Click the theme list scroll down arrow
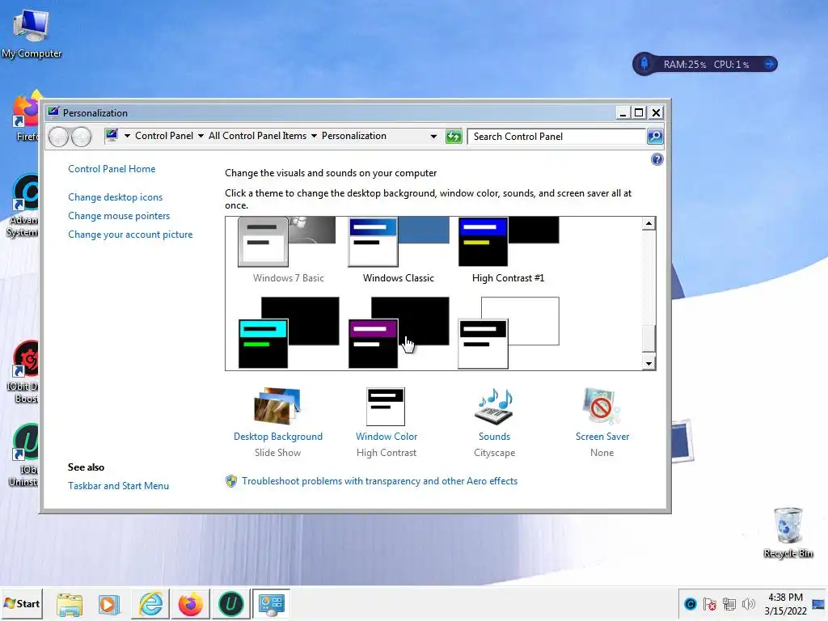Viewport: 828px width, 621px height. point(648,363)
